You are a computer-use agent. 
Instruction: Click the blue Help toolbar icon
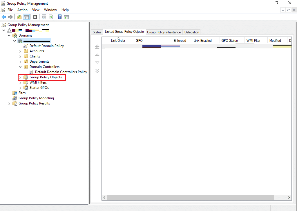click(x=59, y=17)
